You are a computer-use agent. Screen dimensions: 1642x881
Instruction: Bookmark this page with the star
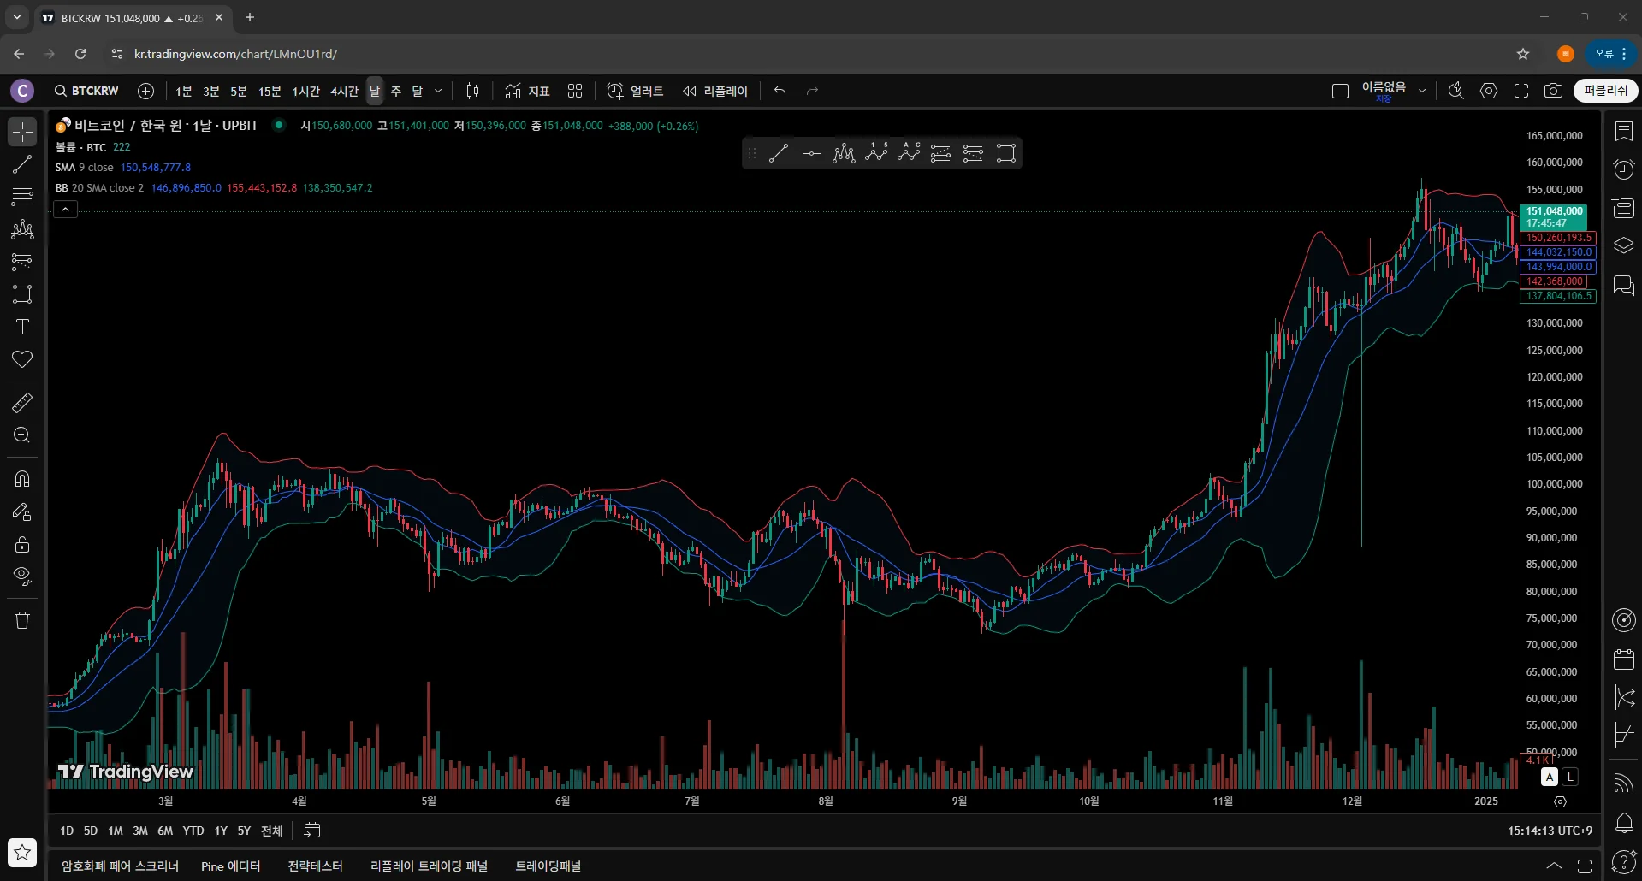point(1523,54)
